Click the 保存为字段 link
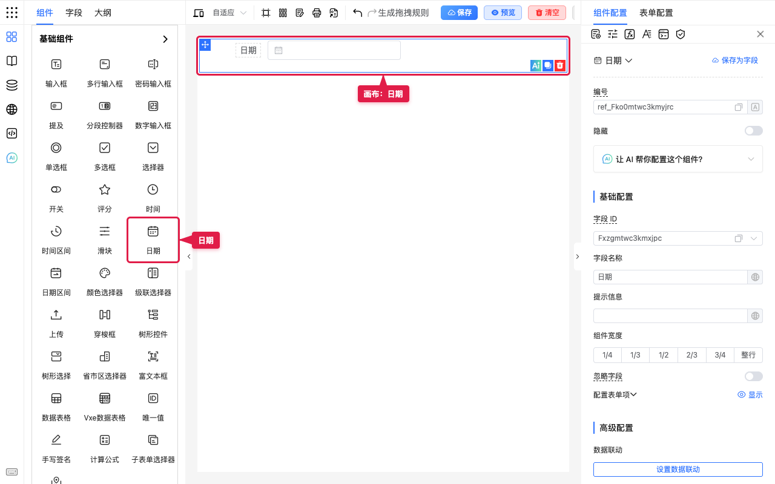 coord(734,60)
